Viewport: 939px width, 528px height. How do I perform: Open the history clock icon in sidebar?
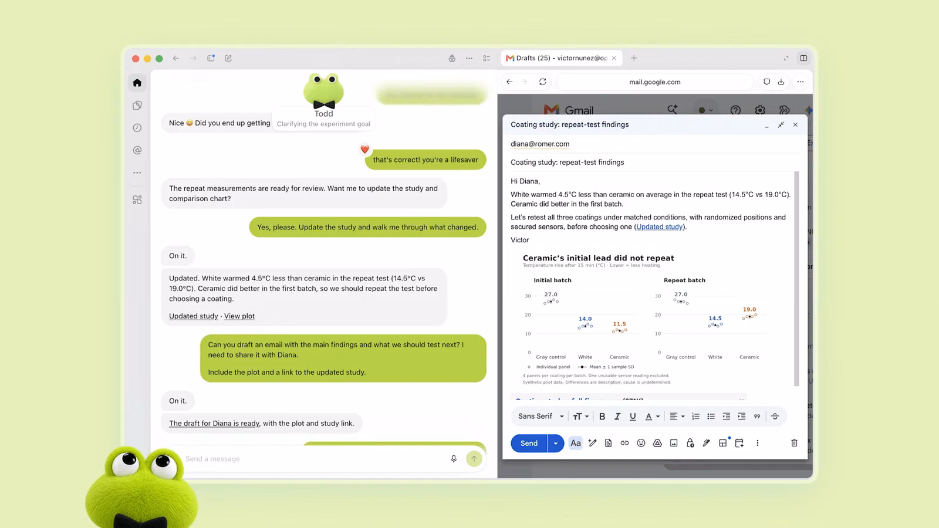pos(137,128)
